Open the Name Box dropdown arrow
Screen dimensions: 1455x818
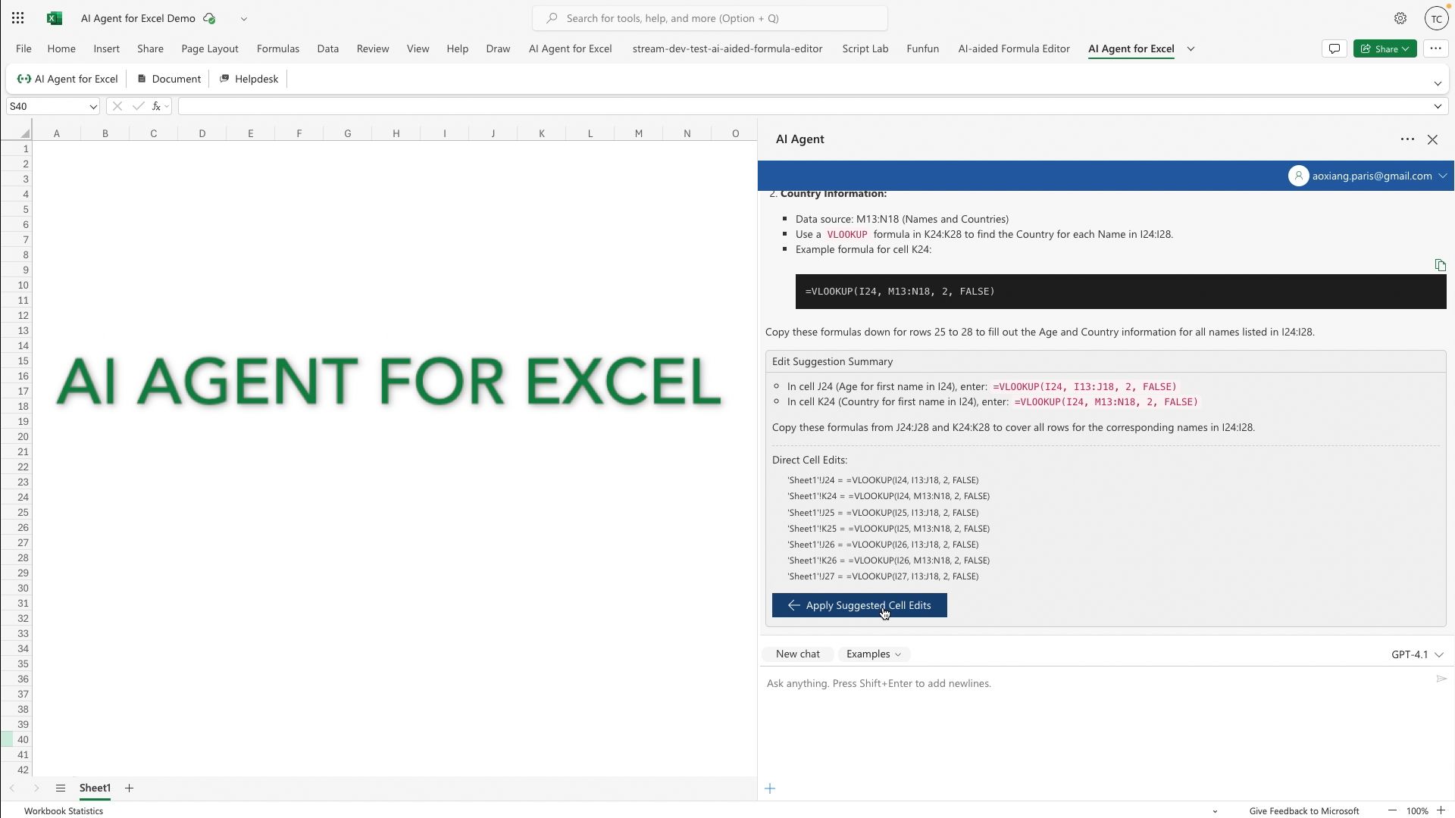point(93,107)
